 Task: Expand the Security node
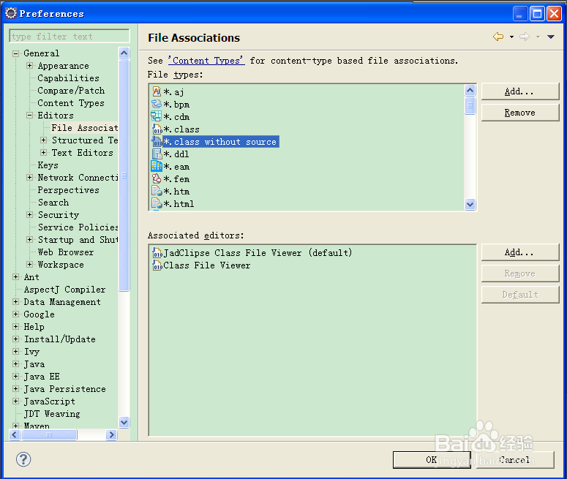click(30, 214)
